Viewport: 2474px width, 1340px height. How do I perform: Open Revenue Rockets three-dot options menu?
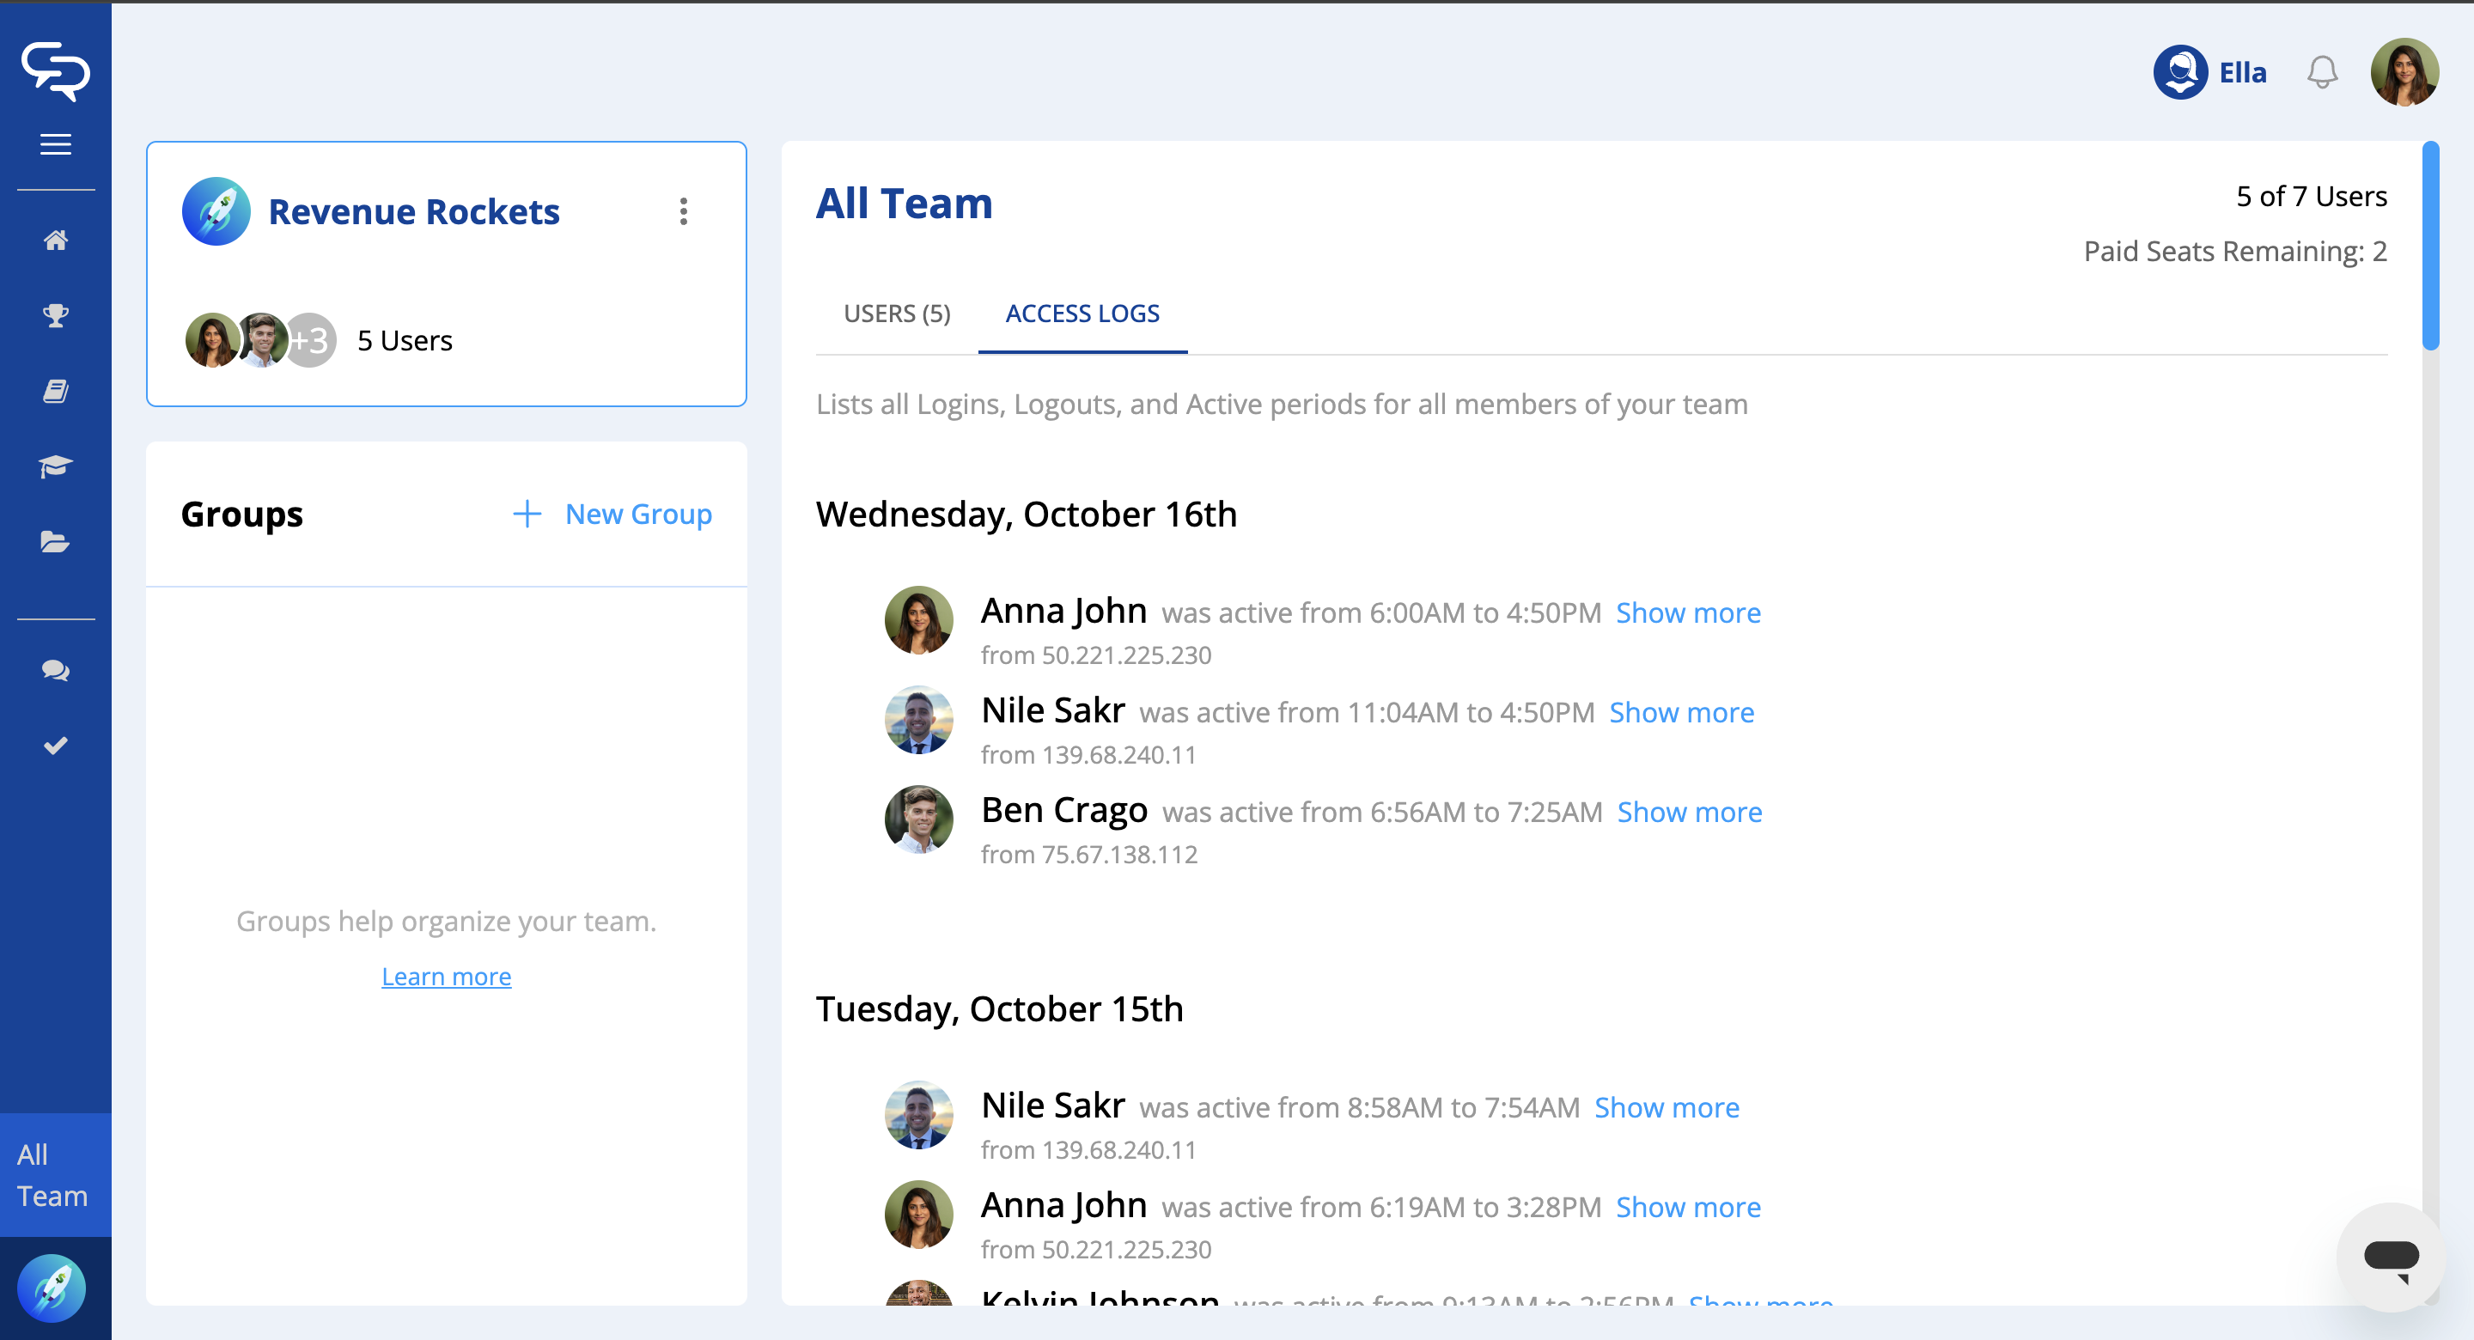point(684,211)
